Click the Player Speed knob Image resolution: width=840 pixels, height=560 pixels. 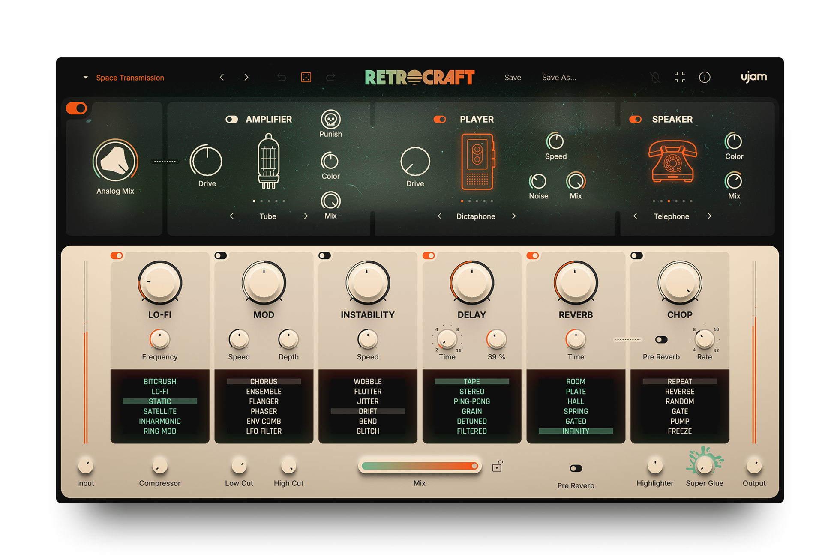(x=555, y=141)
